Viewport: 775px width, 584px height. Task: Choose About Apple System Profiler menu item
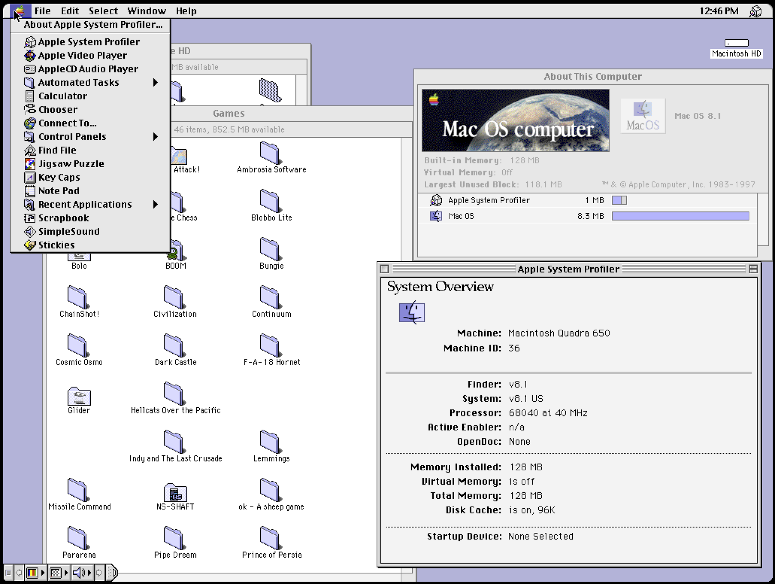tap(93, 25)
